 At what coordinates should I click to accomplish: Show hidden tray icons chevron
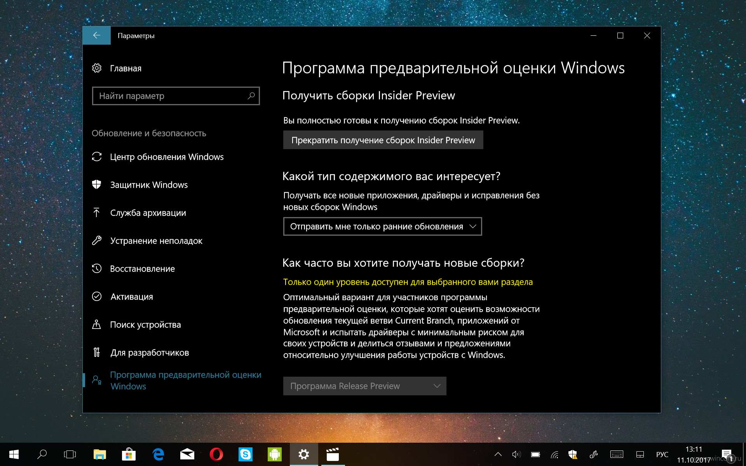click(498, 454)
